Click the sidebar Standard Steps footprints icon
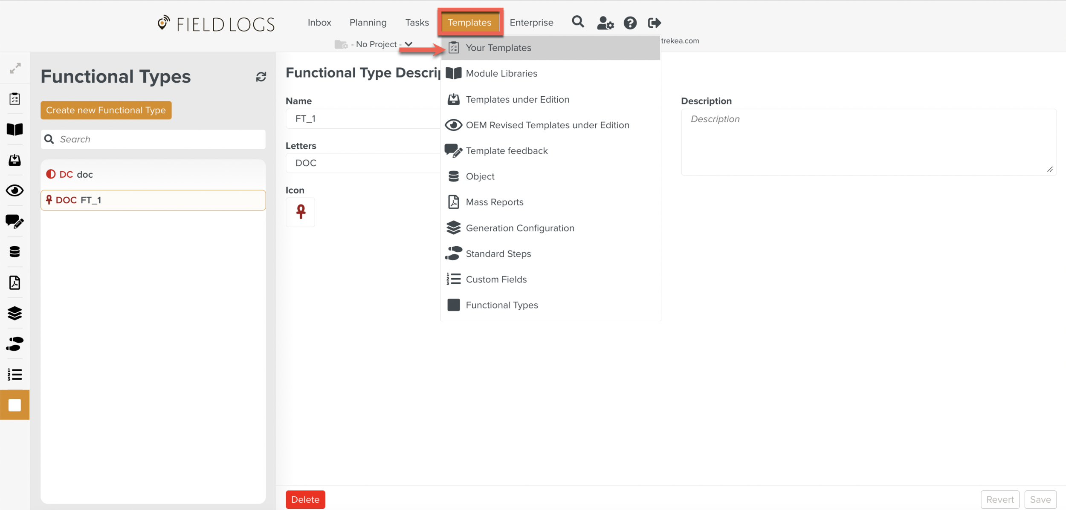 click(15, 344)
